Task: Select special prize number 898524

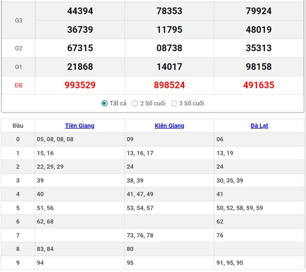Action: pos(169,85)
